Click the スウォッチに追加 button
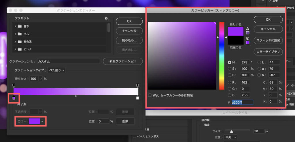 tap(268, 40)
